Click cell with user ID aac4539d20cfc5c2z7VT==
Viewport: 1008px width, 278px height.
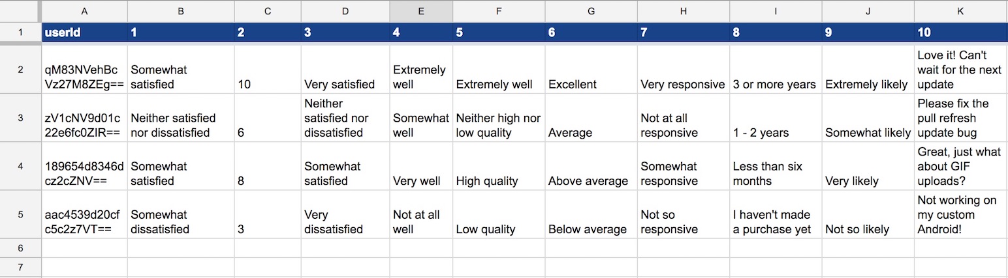[85, 215]
